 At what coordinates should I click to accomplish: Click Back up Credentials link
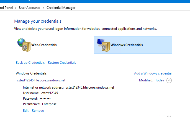click(30, 63)
